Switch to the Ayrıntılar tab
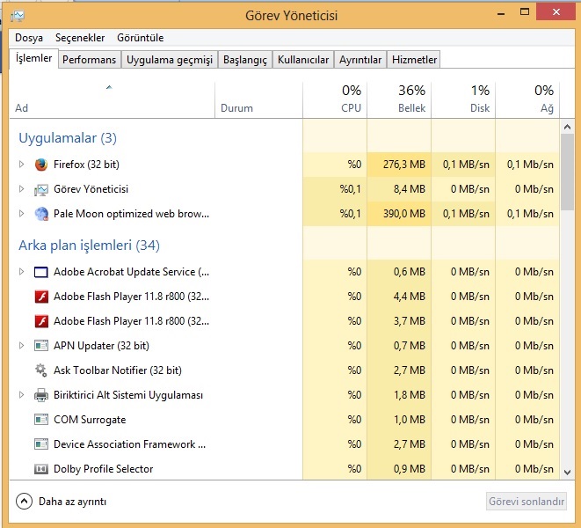Screen dimensions: 581x528 (360, 60)
